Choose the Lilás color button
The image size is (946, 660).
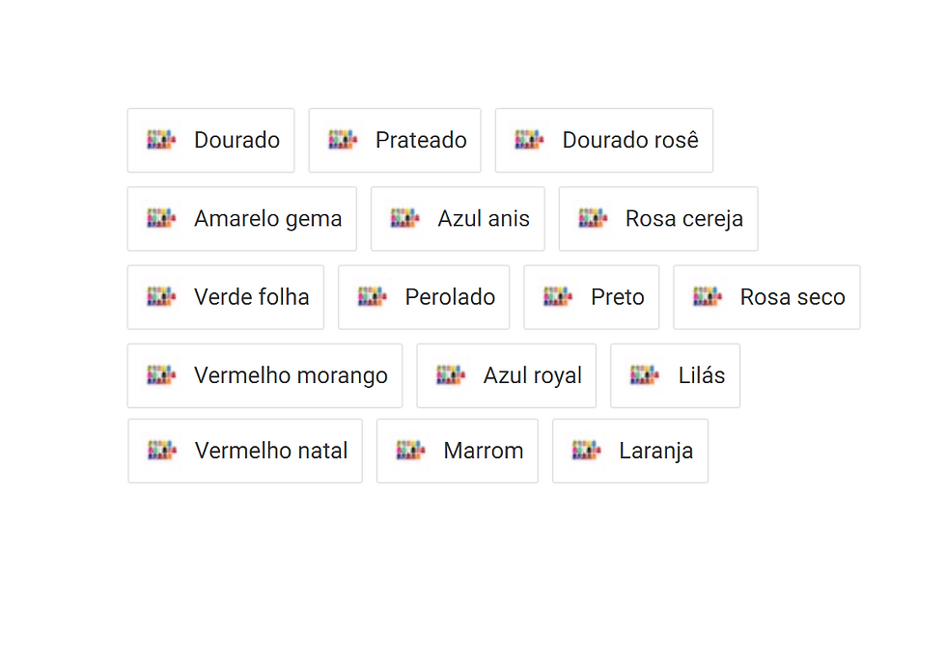pyautogui.click(x=675, y=376)
